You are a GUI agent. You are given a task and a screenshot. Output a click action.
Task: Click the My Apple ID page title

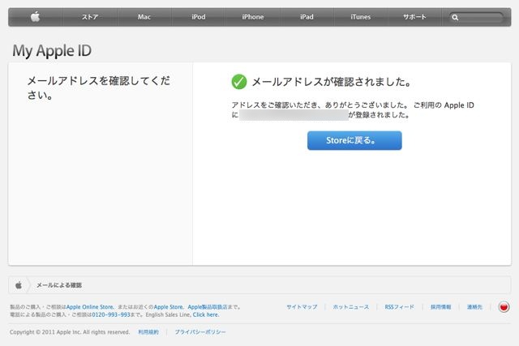pos(52,51)
